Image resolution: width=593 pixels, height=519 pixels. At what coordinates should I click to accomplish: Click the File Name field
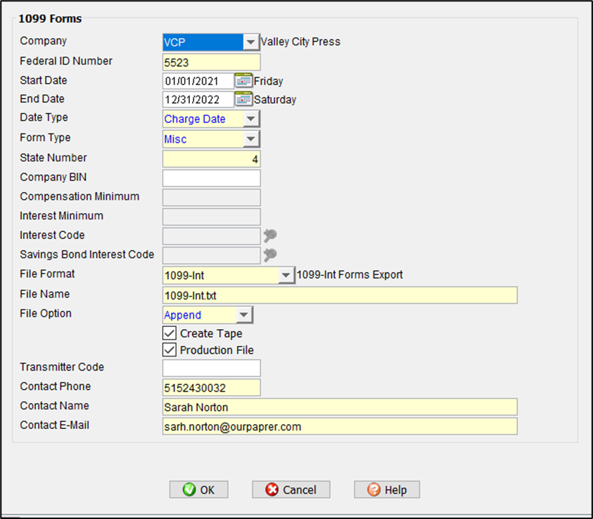point(340,295)
